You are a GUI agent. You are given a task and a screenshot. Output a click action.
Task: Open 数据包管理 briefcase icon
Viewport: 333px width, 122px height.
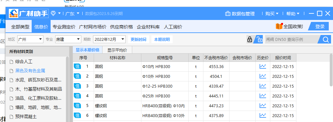pyautogui.click(x=228, y=14)
